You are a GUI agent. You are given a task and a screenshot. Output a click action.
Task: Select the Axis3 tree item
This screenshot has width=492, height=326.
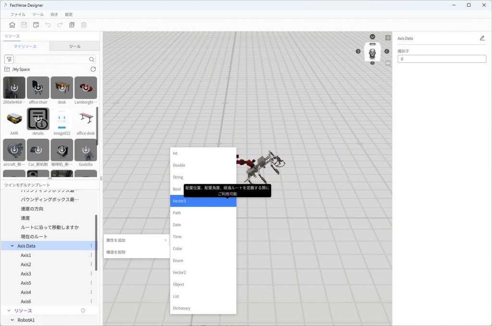point(26,274)
